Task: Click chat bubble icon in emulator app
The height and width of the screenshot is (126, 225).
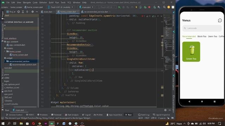Action: pos(220,20)
